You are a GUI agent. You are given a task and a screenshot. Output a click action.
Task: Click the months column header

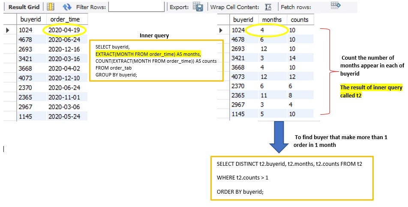click(272, 20)
